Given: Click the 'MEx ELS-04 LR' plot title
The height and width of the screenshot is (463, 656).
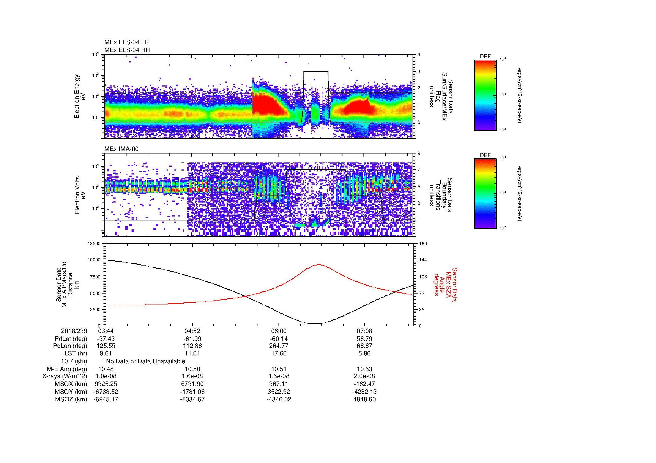Looking at the screenshot, I should (126, 42).
